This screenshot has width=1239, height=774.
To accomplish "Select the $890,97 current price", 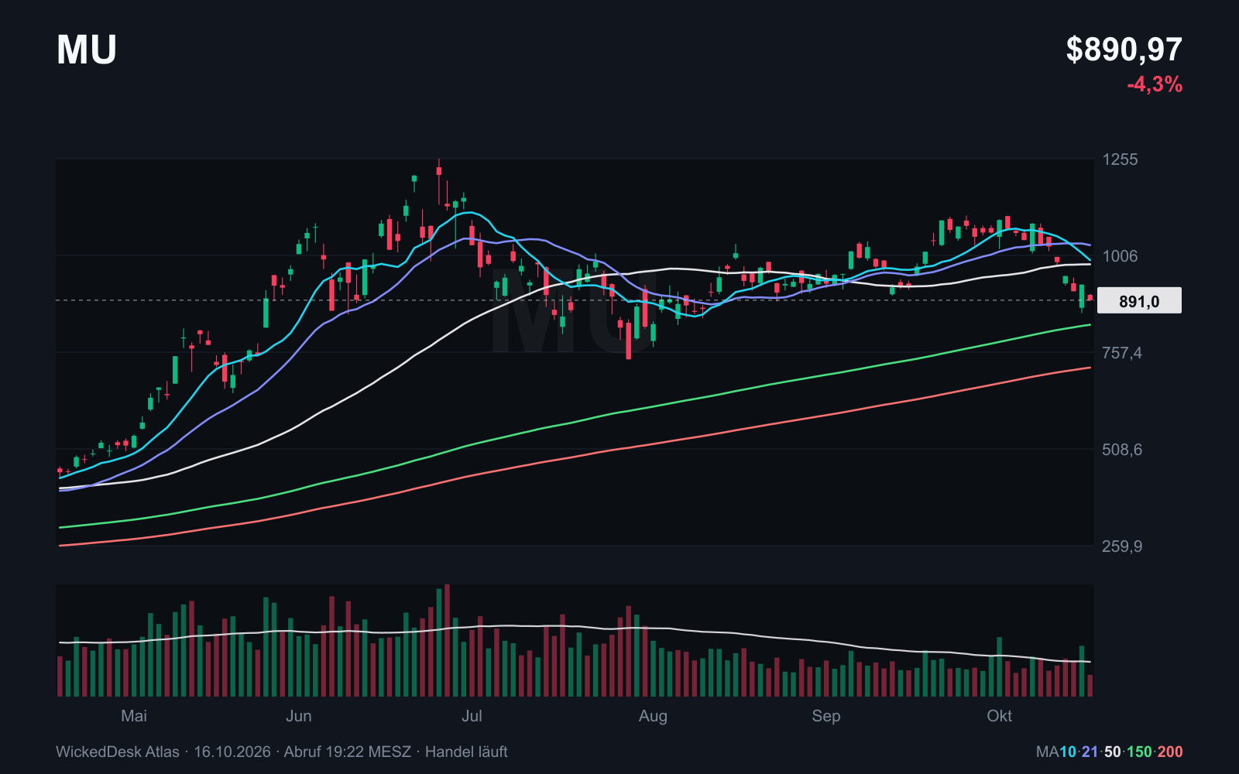I will 1124,50.
